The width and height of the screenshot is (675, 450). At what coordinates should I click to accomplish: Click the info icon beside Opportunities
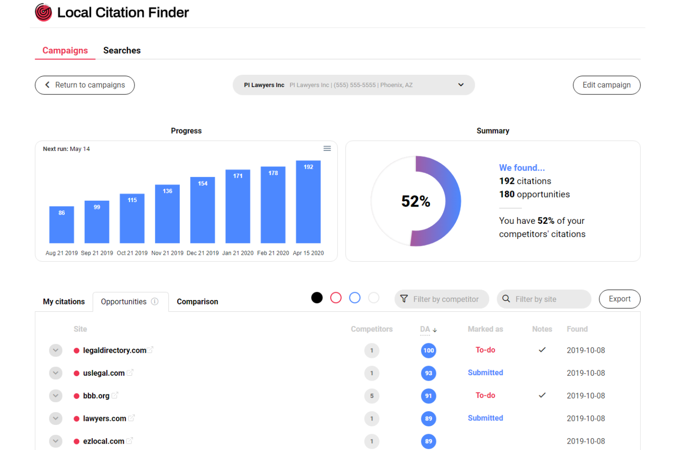click(155, 301)
